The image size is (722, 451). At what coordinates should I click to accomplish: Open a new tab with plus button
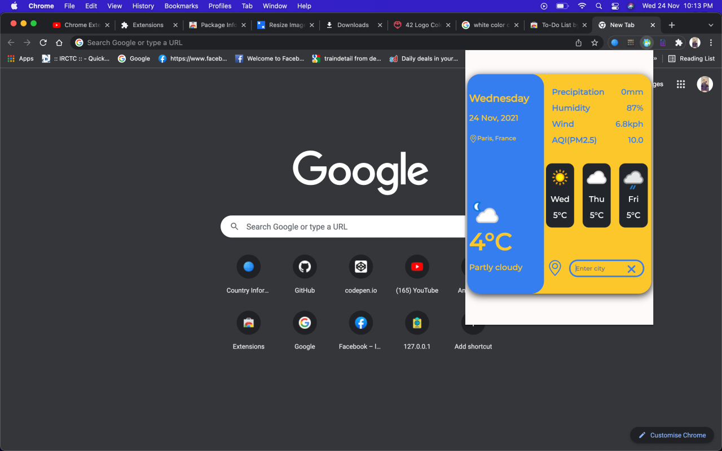point(671,25)
